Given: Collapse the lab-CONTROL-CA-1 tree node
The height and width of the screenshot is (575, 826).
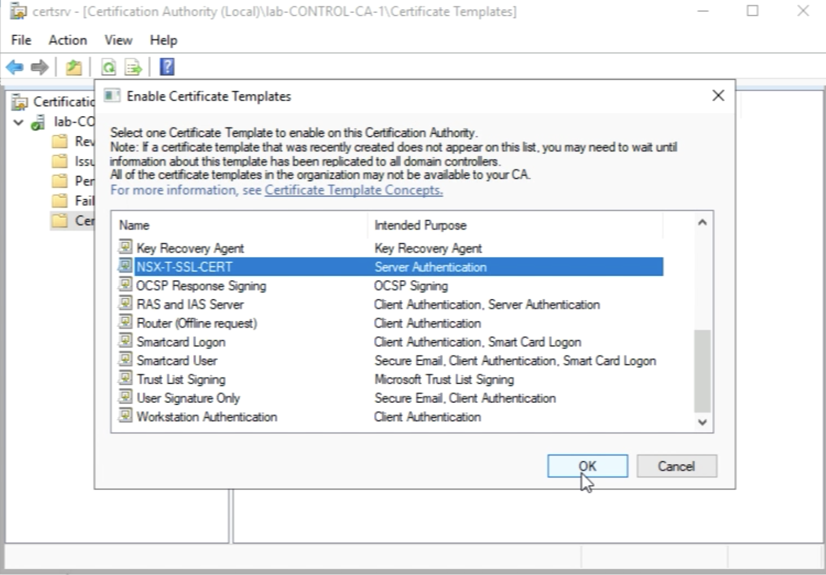Looking at the screenshot, I should coord(19,122).
